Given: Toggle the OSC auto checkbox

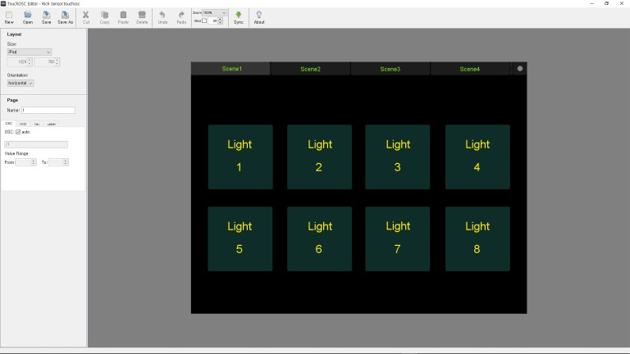Looking at the screenshot, I should pos(19,132).
